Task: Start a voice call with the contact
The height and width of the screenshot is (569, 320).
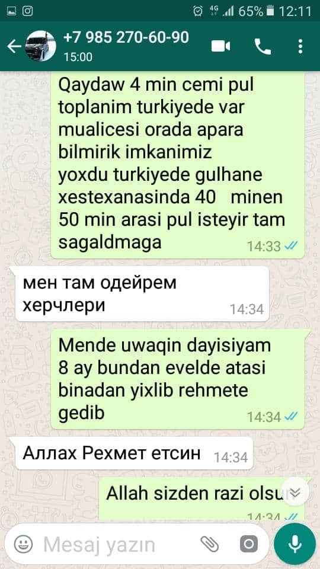Action: click(x=263, y=46)
